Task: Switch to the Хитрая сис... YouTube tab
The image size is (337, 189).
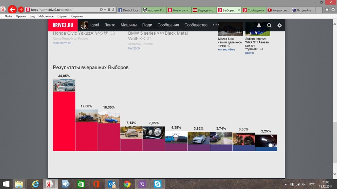Action: pyautogui.click(x=279, y=10)
